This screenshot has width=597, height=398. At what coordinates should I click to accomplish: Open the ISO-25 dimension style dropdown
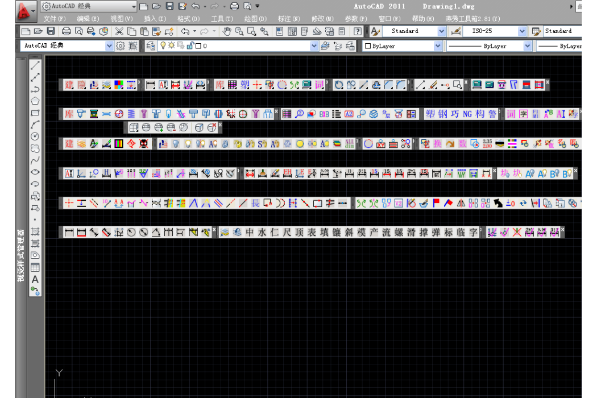[523, 31]
